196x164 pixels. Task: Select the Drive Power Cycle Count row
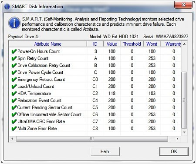pos(95,72)
